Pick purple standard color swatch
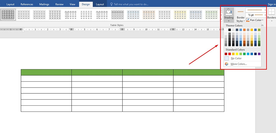This screenshot has height=133, width=276. pos(259,54)
